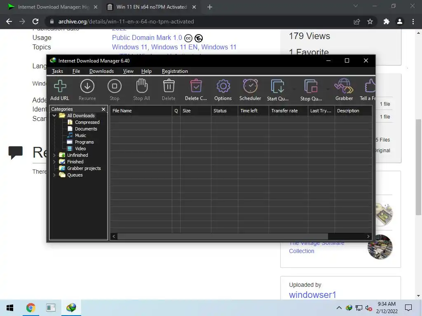Select the Video category
The image size is (422, 316).
pos(80,149)
